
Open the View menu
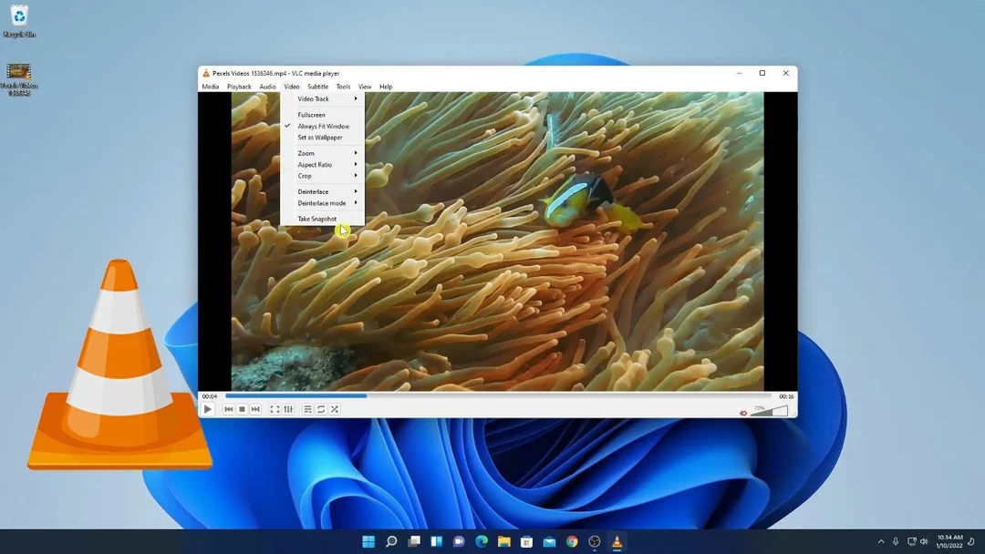tap(365, 87)
